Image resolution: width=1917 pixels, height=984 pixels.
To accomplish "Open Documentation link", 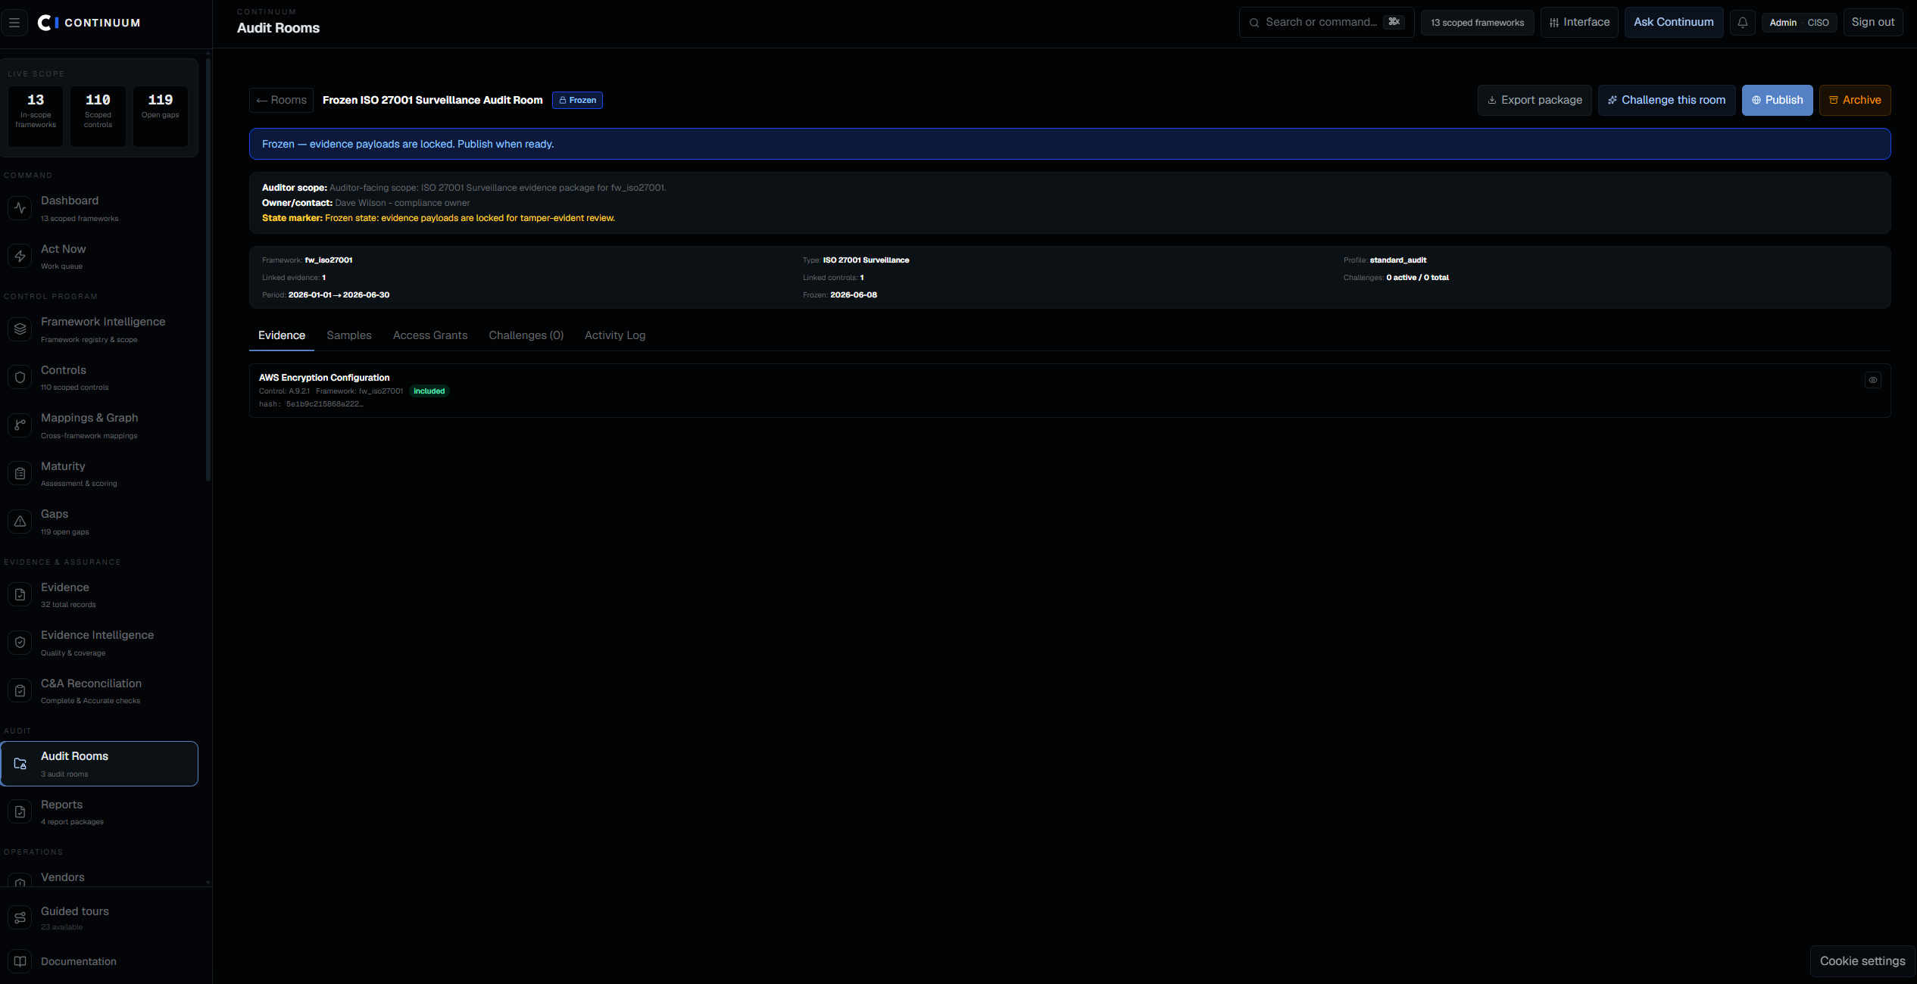I will 99,961.
